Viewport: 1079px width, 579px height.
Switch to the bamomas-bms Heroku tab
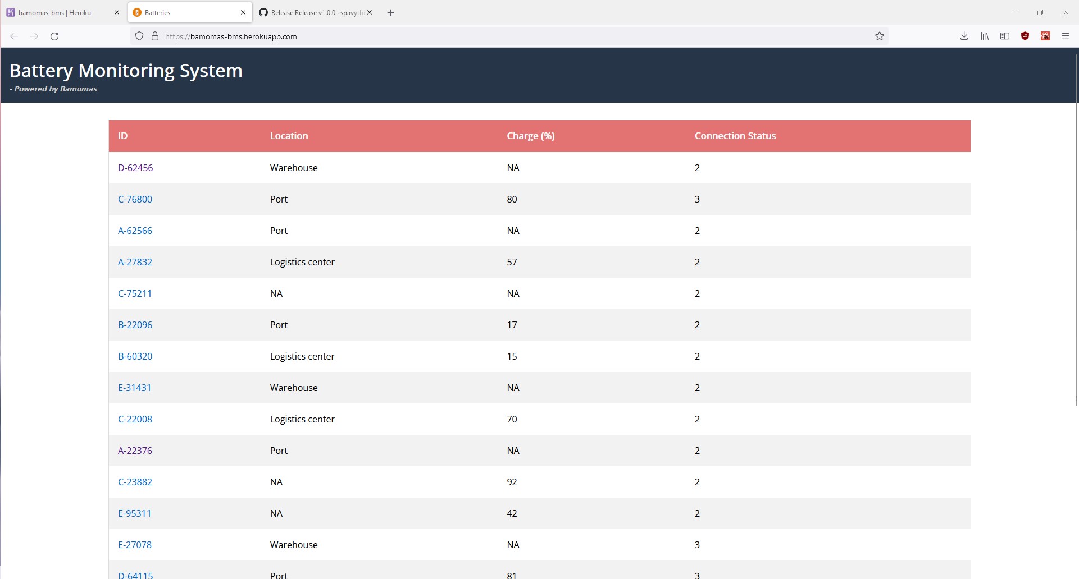pyautogui.click(x=56, y=12)
